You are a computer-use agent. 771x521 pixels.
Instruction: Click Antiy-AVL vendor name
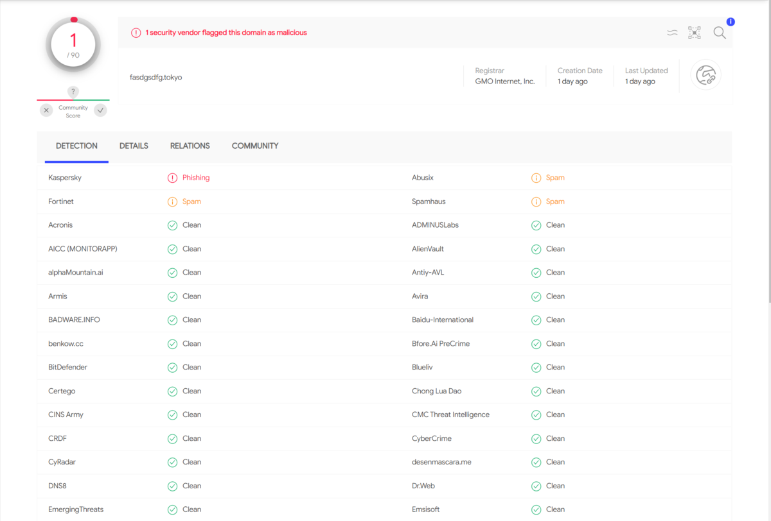click(428, 273)
